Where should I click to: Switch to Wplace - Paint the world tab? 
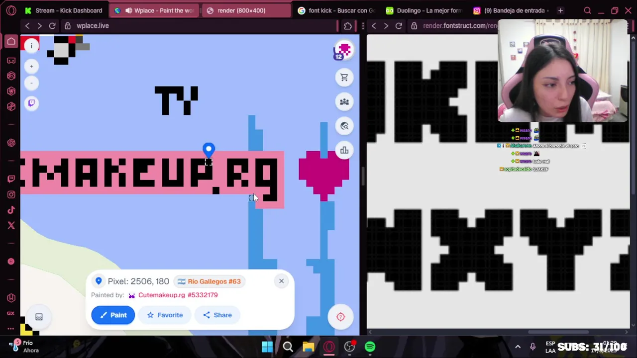point(155,10)
